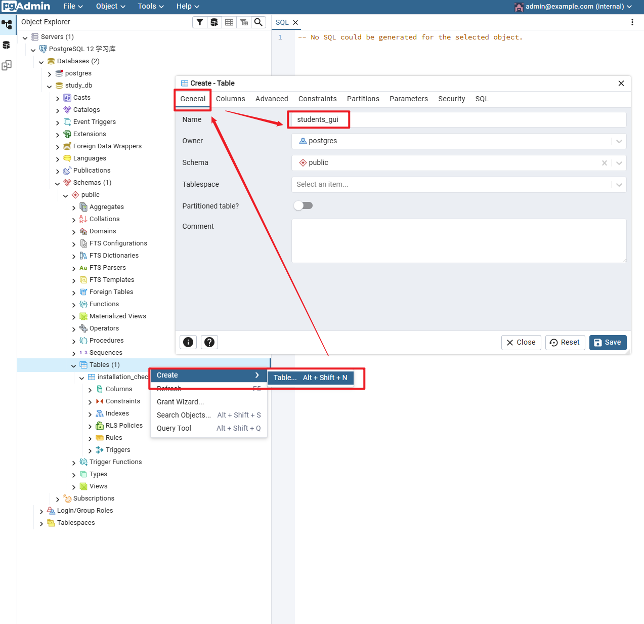Image resolution: width=644 pixels, height=624 pixels.
Task: Switch to the Security tab
Action: coord(452,99)
